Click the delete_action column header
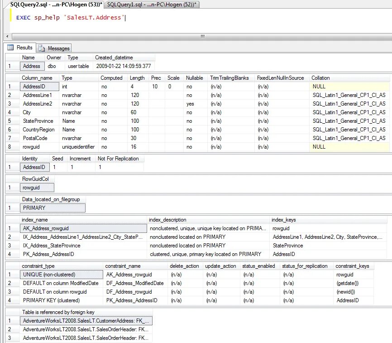392x343 pixels. tap(185, 266)
